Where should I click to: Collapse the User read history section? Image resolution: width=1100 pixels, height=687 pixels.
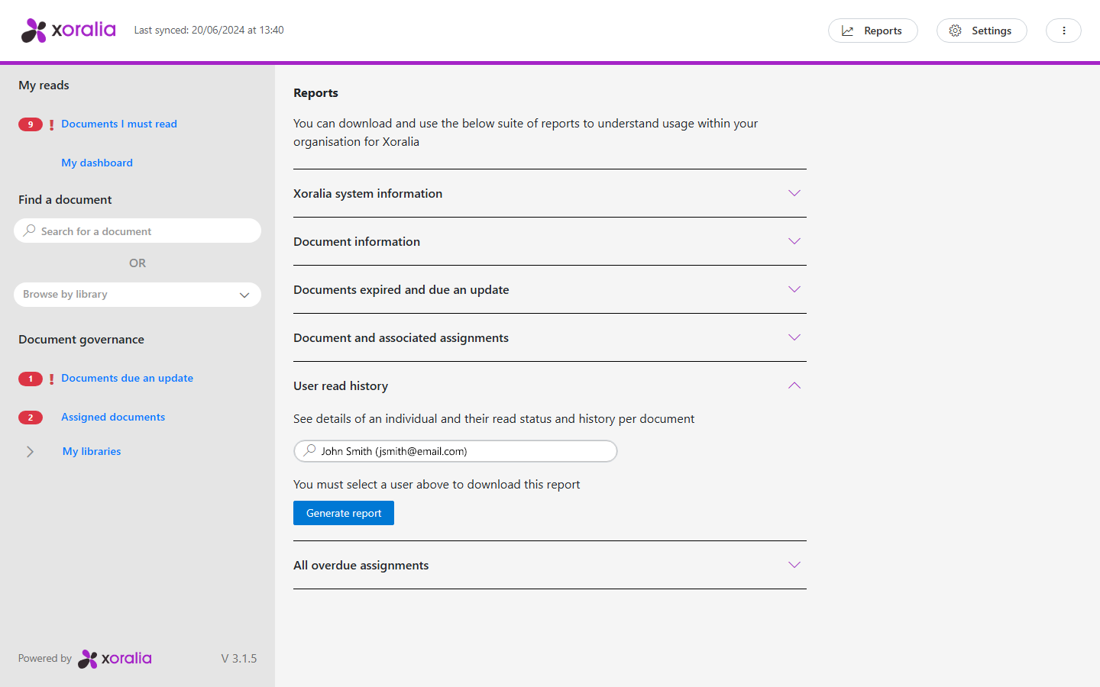tap(550, 385)
